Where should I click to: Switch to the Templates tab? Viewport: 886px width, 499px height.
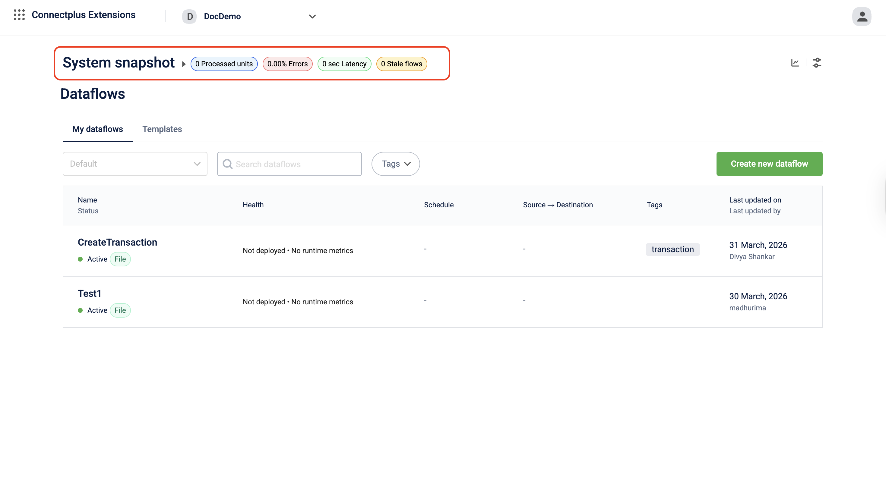coord(162,129)
